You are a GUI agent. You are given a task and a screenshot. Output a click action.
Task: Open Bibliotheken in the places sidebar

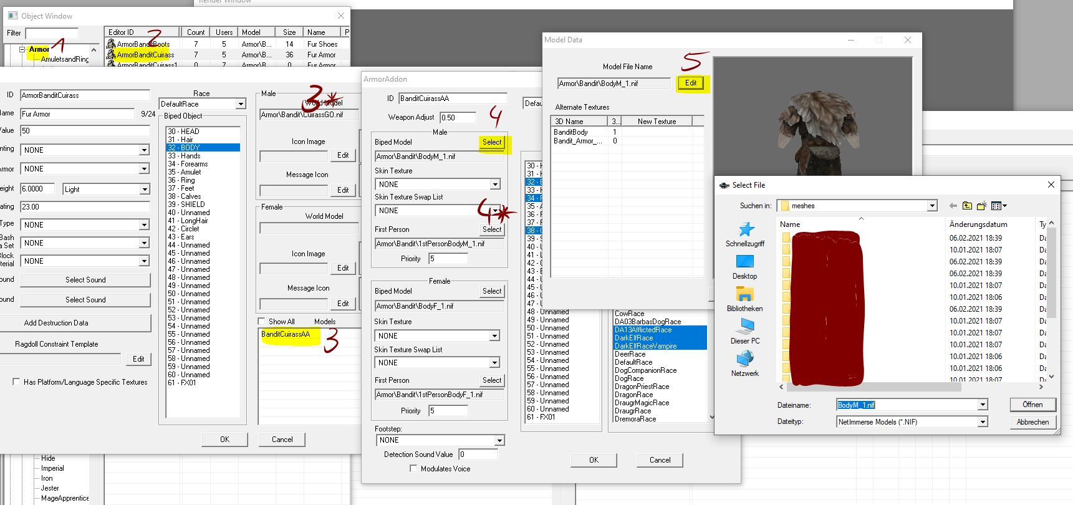click(745, 299)
